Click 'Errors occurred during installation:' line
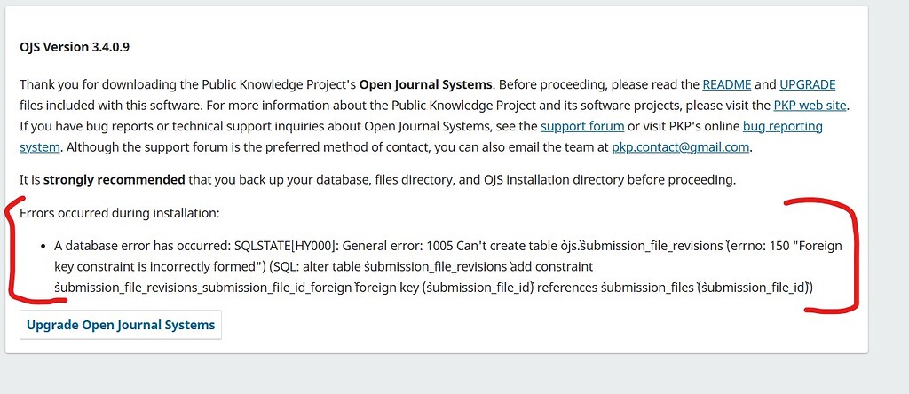 [120, 213]
